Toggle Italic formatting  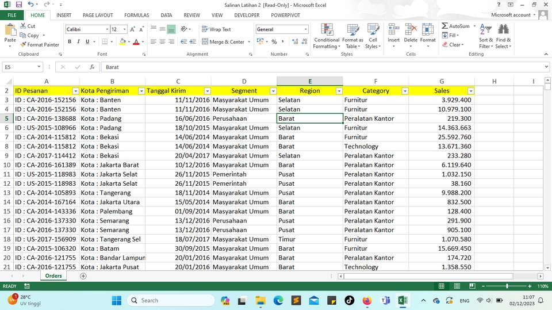pyautogui.click(x=78, y=41)
